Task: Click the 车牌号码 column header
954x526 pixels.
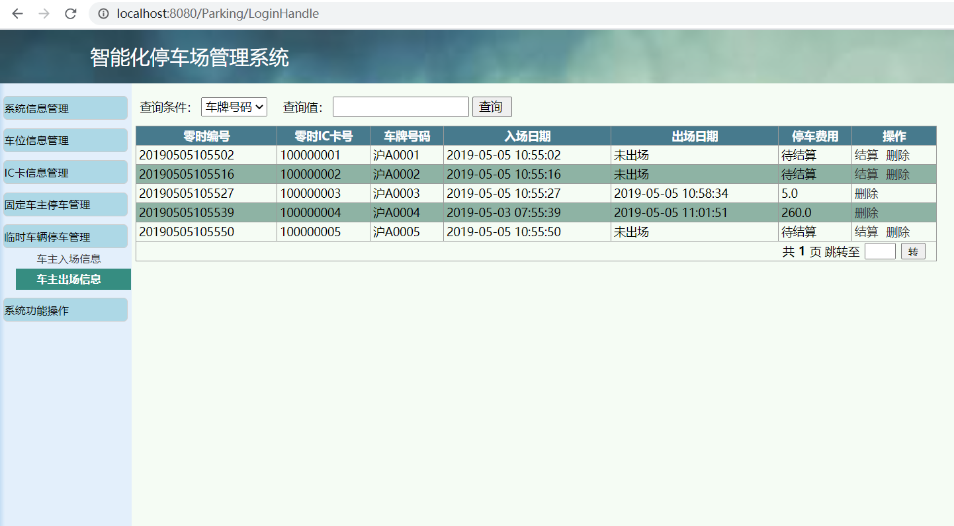Action: (x=407, y=136)
